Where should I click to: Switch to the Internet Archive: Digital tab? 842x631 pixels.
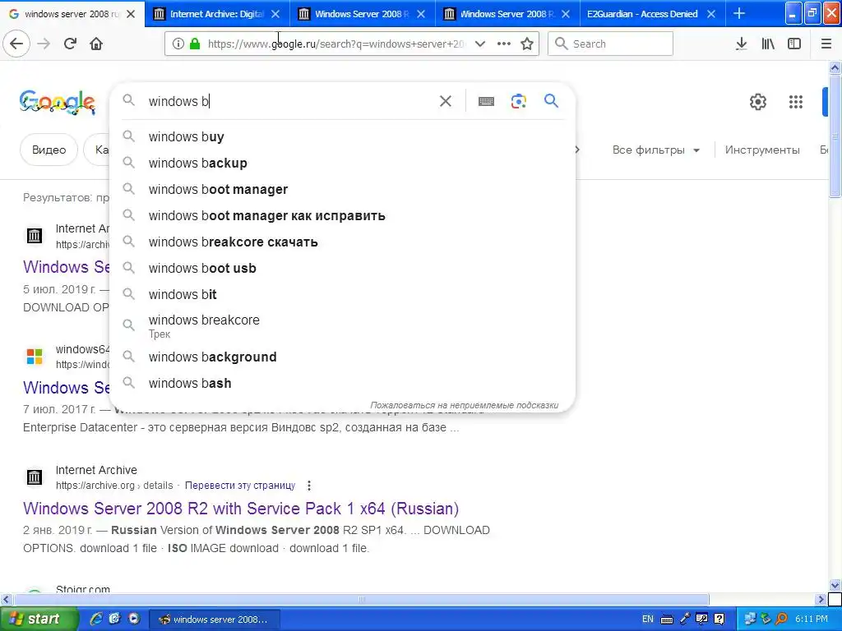217,14
